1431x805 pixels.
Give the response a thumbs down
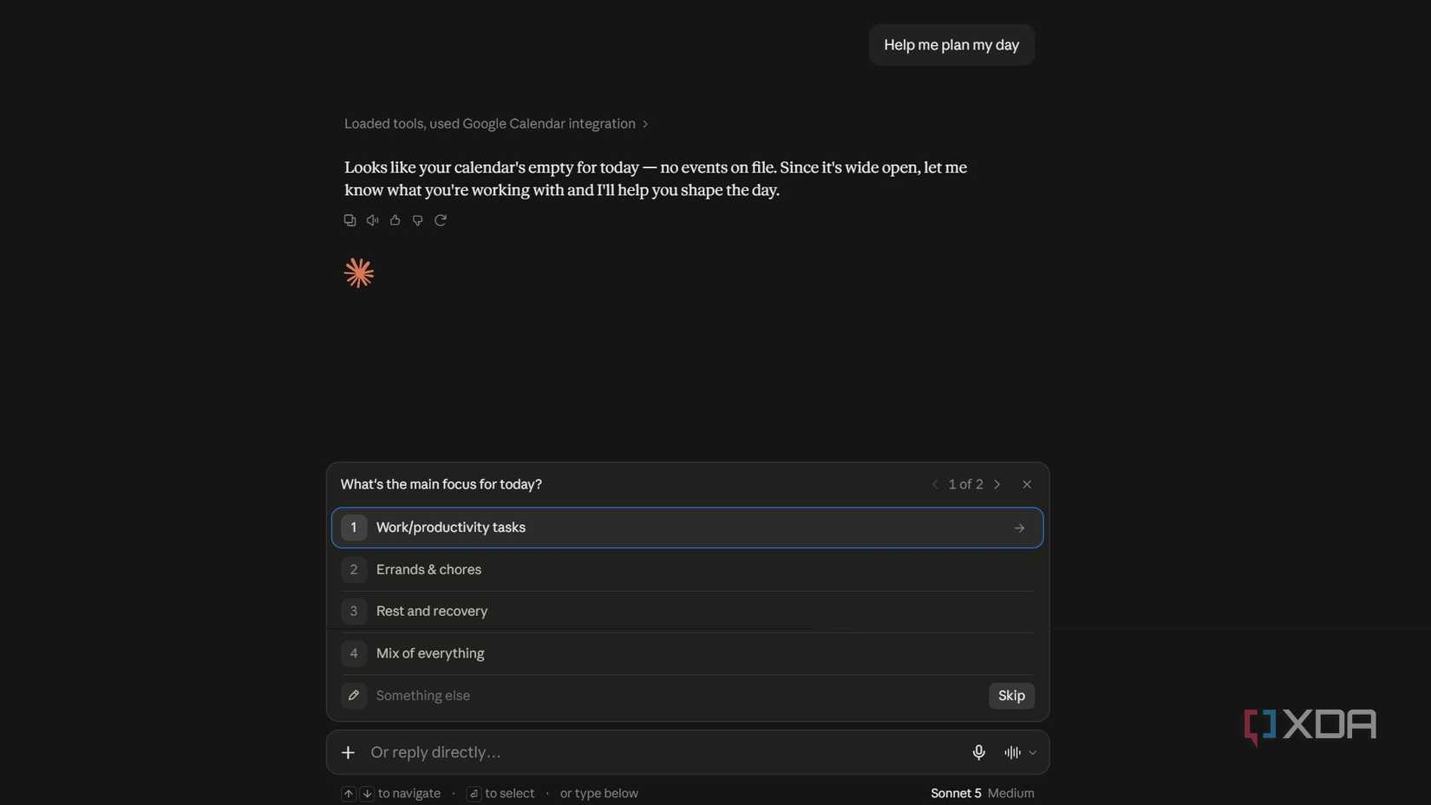[x=417, y=220]
